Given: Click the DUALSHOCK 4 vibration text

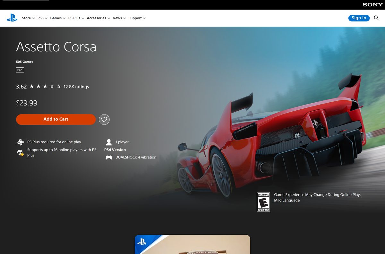Looking at the screenshot, I should 136,157.
